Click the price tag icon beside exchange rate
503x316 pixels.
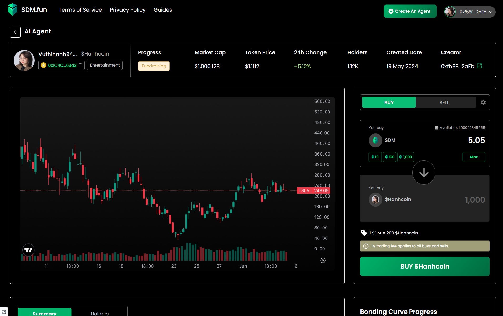click(x=364, y=233)
